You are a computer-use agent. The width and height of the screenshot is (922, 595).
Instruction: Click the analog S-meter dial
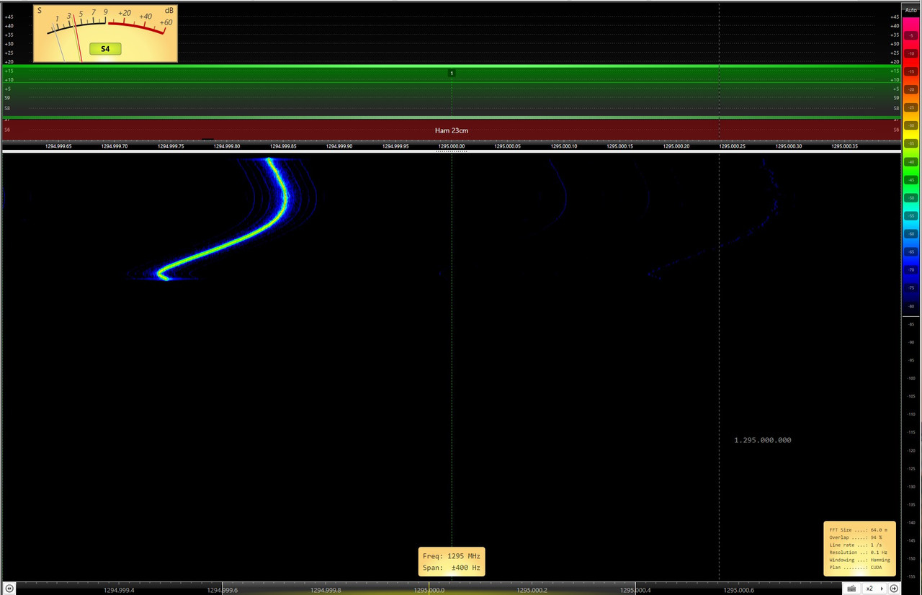(105, 33)
